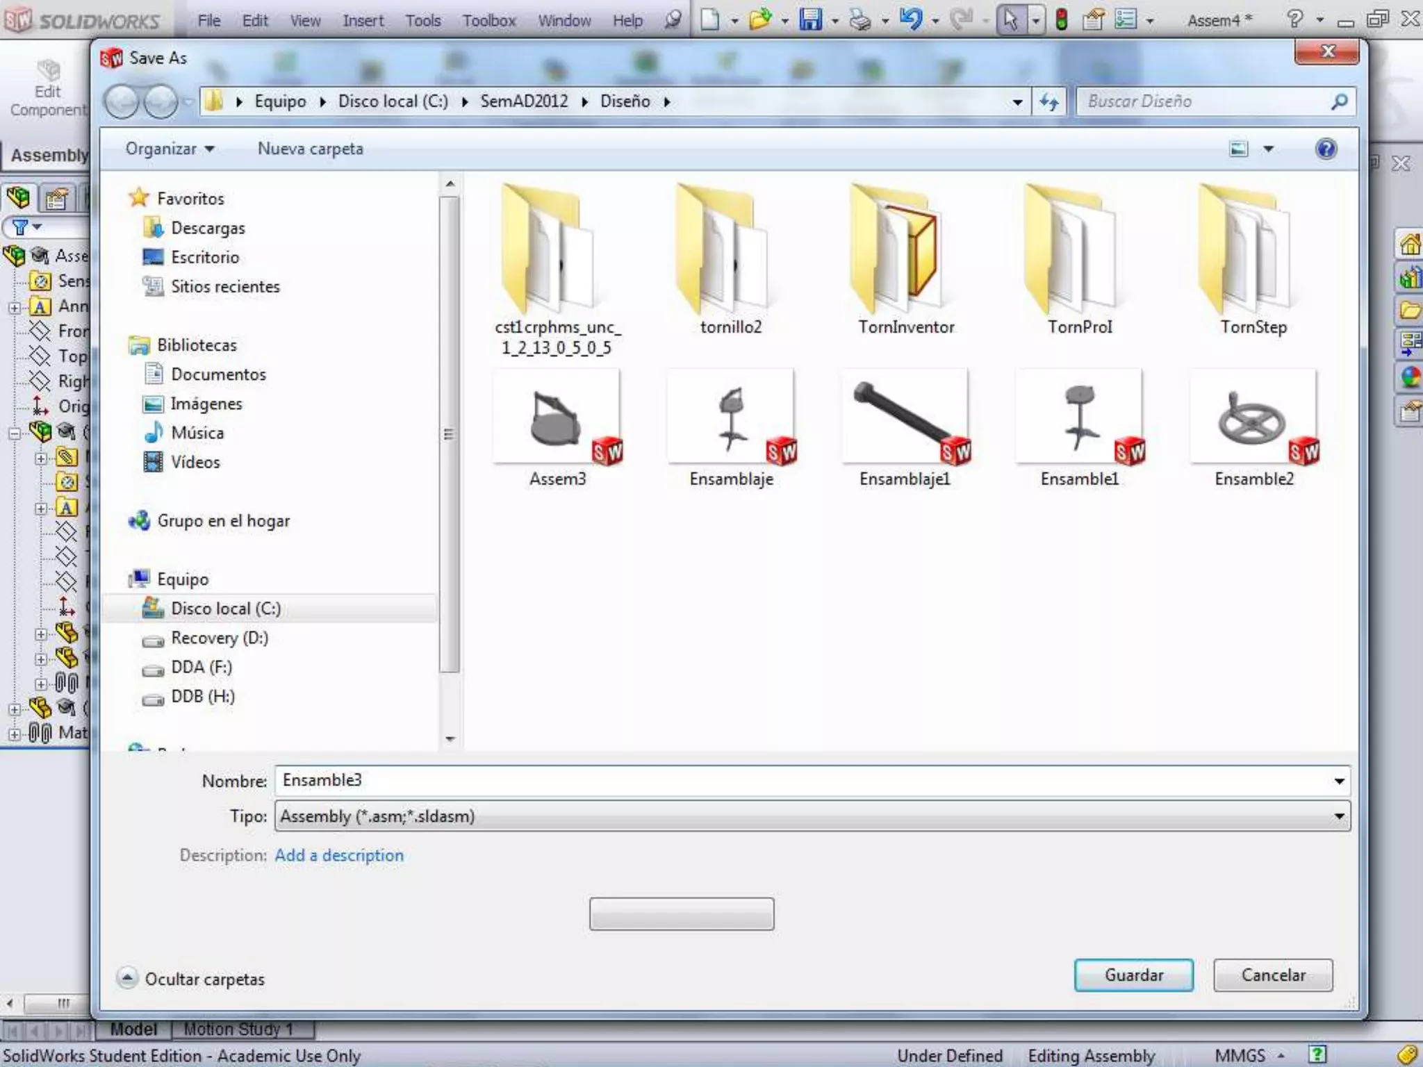This screenshot has width=1423, height=1067.
Task: Open the Toolbox menu
Action: [489, 21]
